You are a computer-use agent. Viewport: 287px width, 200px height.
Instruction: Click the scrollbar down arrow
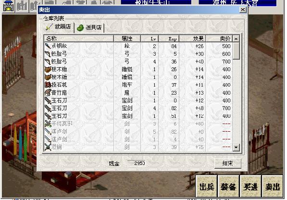click(236, 147)
